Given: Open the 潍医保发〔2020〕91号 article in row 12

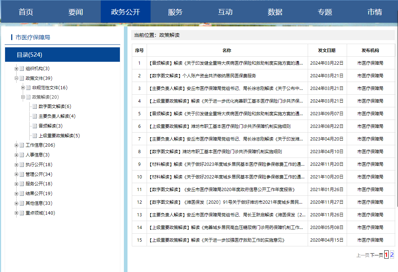Looking at the screenshot, I should coord(226,202).
